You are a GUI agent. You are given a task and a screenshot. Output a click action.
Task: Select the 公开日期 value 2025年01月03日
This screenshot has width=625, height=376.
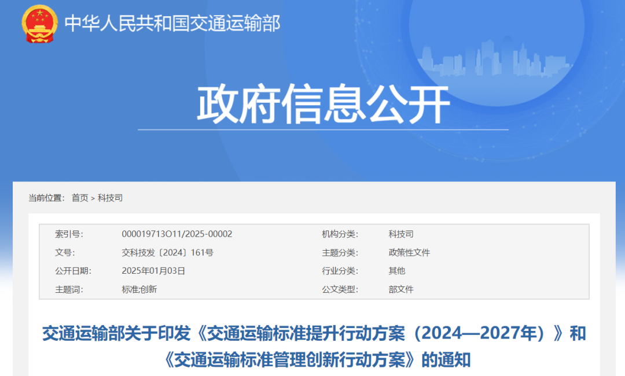(154, 271)
